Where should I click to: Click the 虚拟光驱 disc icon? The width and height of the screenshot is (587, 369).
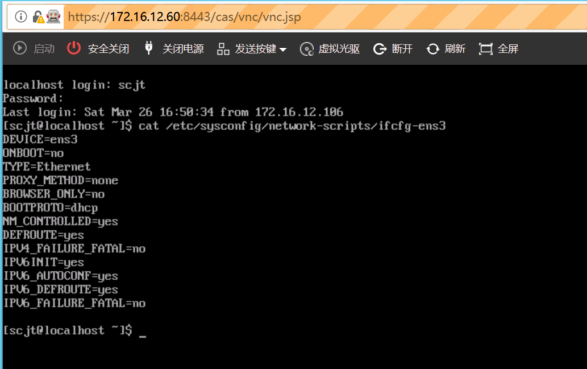click(307, 49)
